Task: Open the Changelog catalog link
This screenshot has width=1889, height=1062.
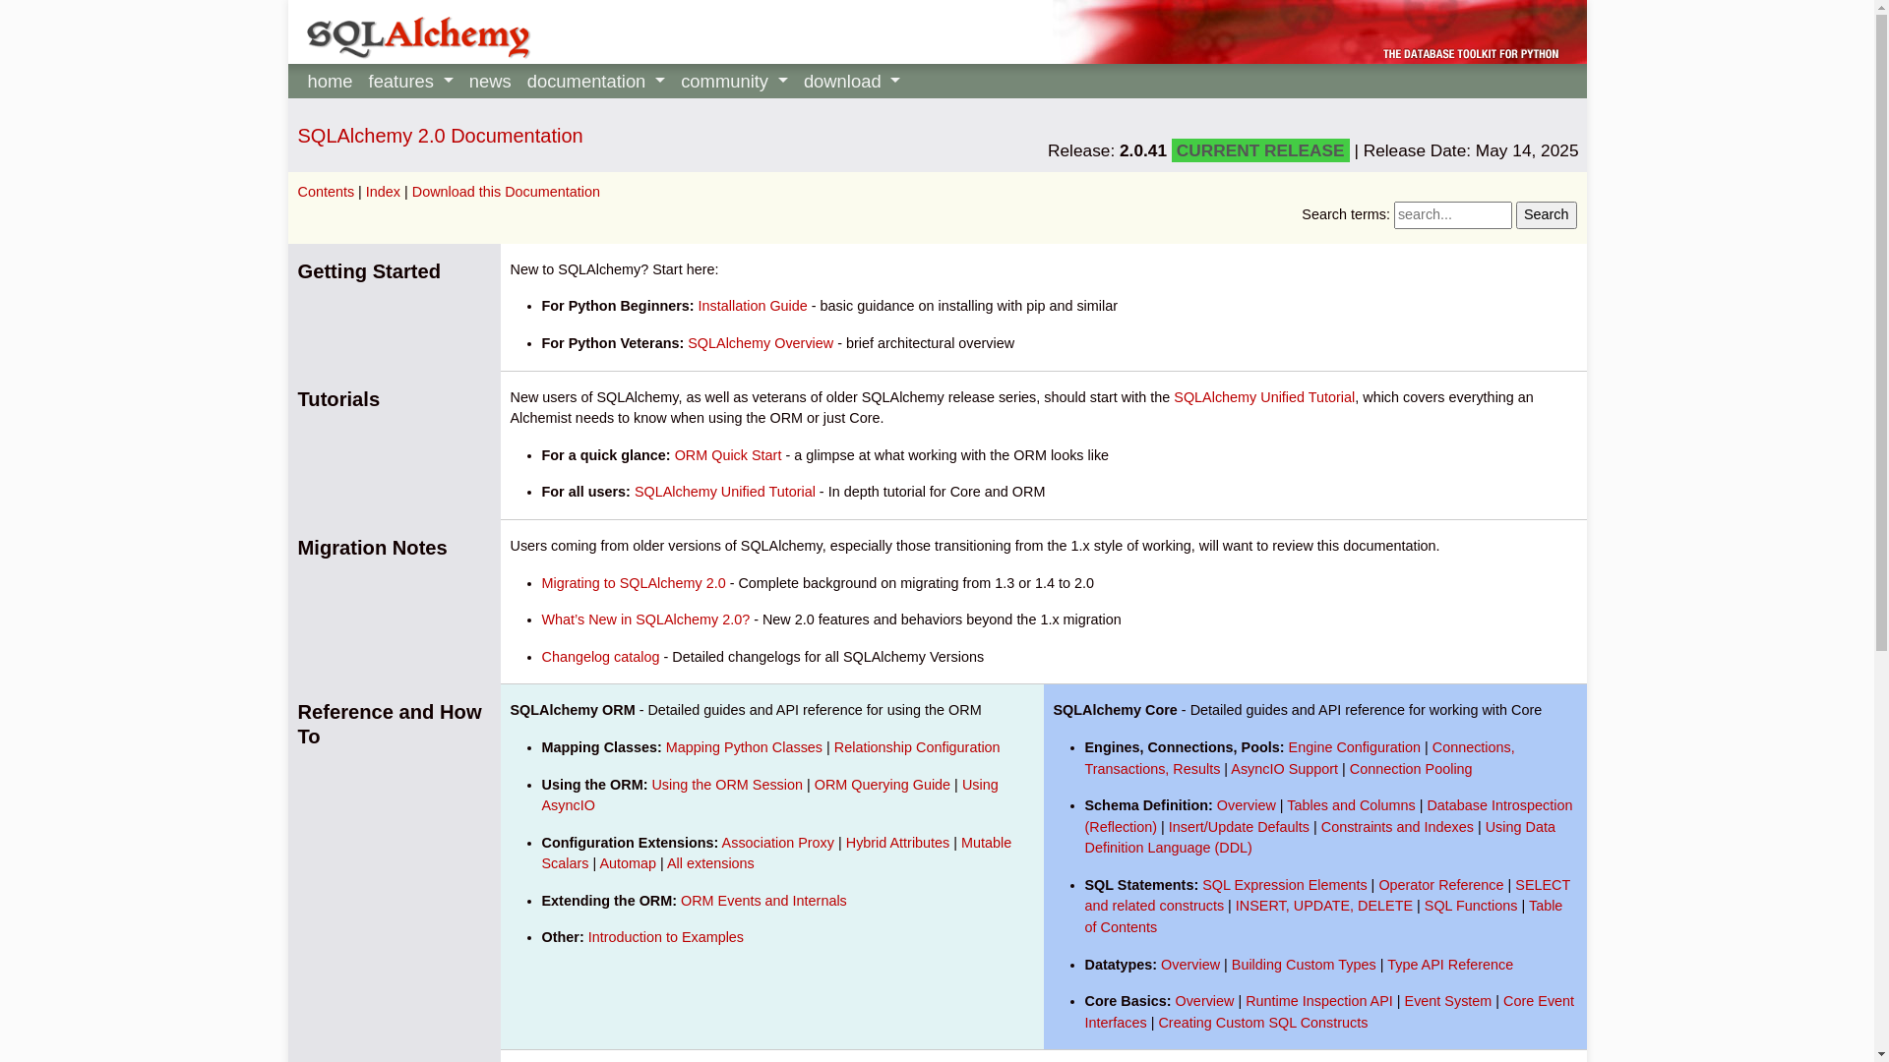Action: 600,657
